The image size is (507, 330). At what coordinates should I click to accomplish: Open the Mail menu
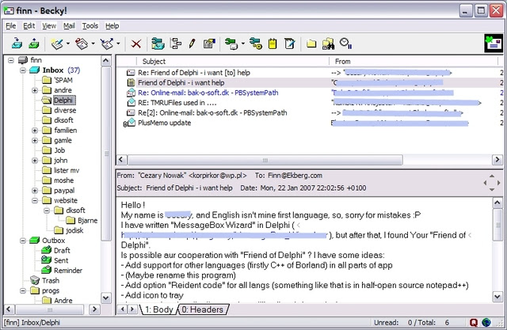pyautogui.click(x=69, y=26)
